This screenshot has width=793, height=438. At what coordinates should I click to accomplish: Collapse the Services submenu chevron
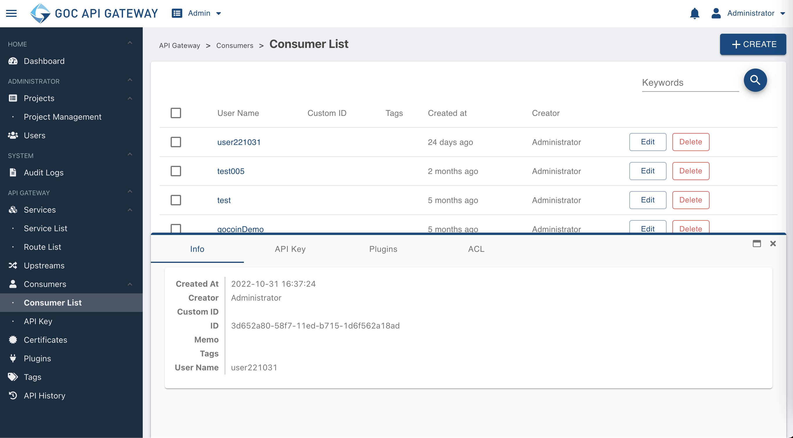point(130,210)
